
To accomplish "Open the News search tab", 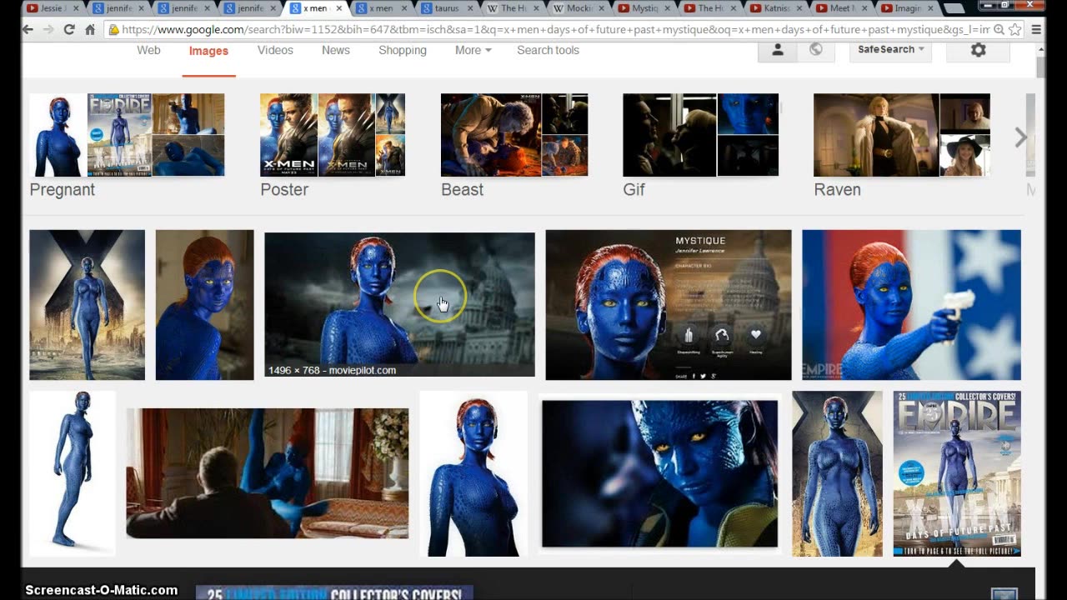I will pyautogui.click(x=336, y=50).
